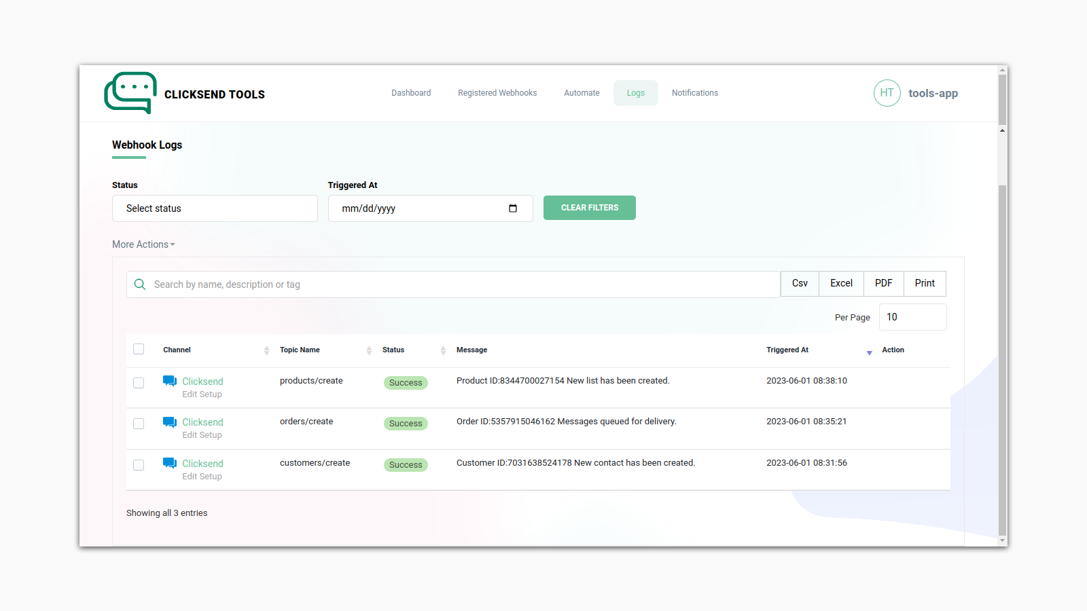Image resolution: width=1087 pixels, height=611 pixels.
Task: Click the search magnifier icon
Action: 140,284
